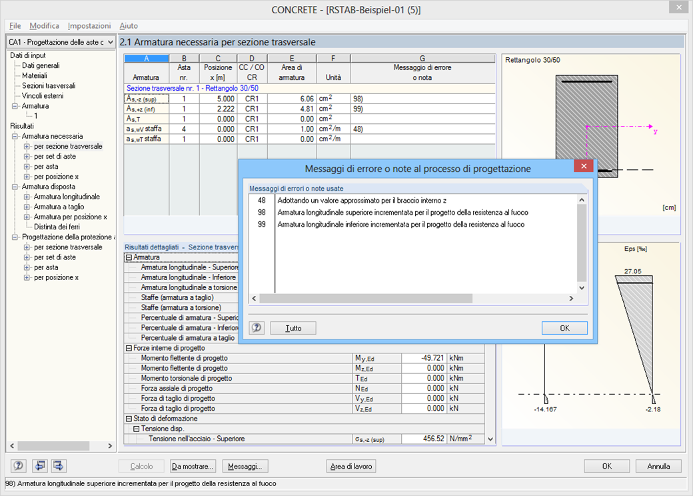This screenshot has height=496, width=693.
Task: Expand 'Armatura per posizione x' tree node
Action: pyautogui.click(x=27, y=217)
